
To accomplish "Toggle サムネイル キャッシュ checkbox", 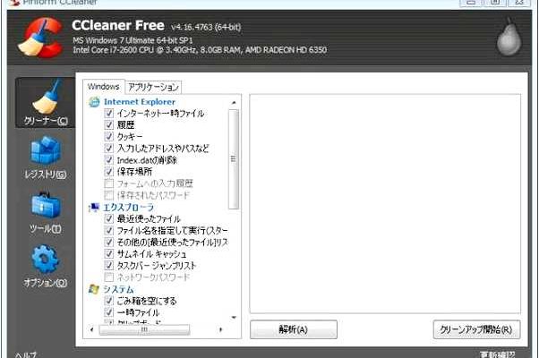I will tap(108, 254).
